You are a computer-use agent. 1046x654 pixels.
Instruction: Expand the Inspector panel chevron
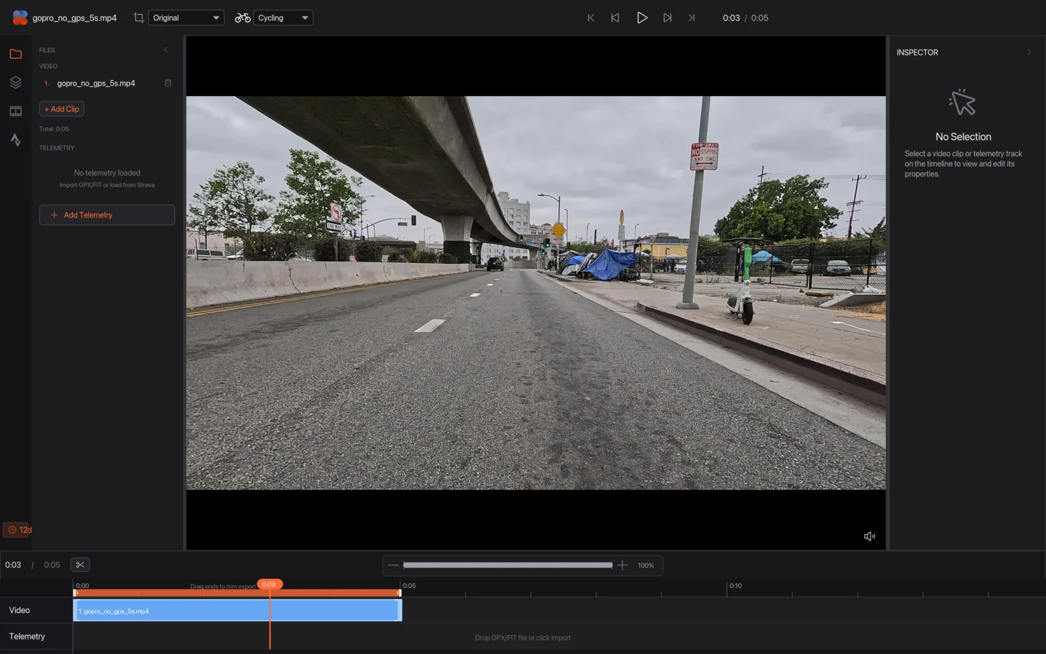tap(1029, 52)
